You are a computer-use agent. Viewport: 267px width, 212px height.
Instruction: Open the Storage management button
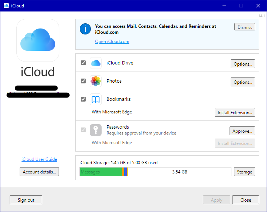click(244, 172)
